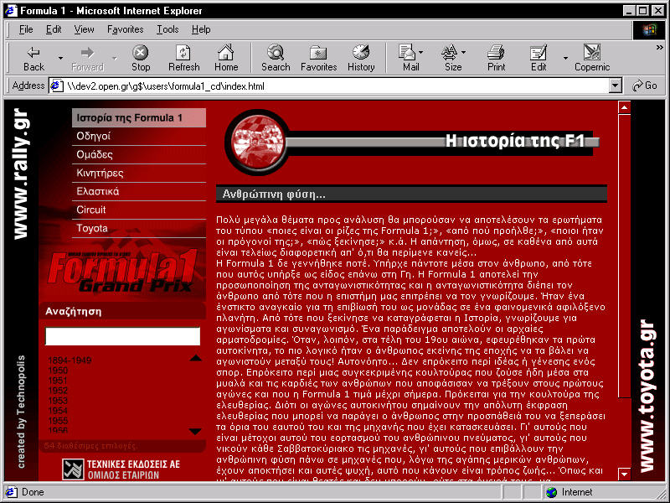Select the 1894-1949 period entry
This screenshot has height=503, width=670.
70,360
